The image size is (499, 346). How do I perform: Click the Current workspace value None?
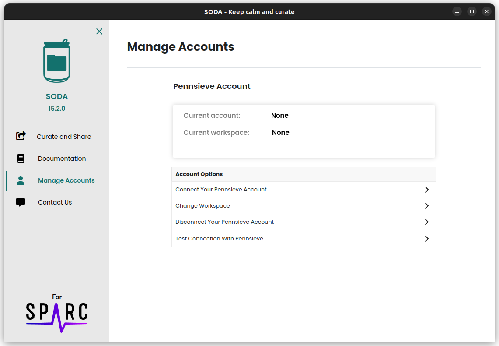[280, 133]
